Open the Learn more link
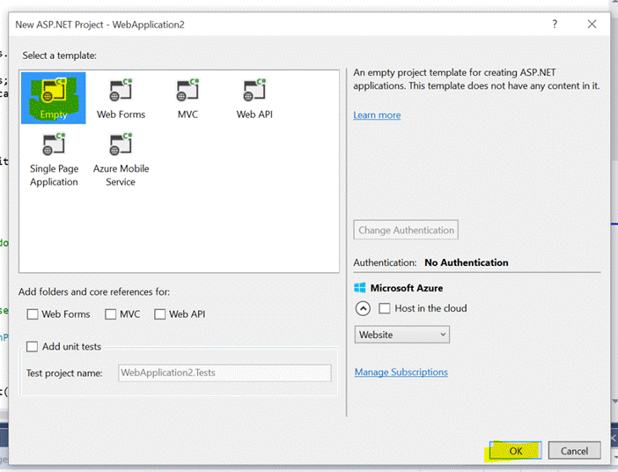This screenshot has width=618, height=472. 377,115
